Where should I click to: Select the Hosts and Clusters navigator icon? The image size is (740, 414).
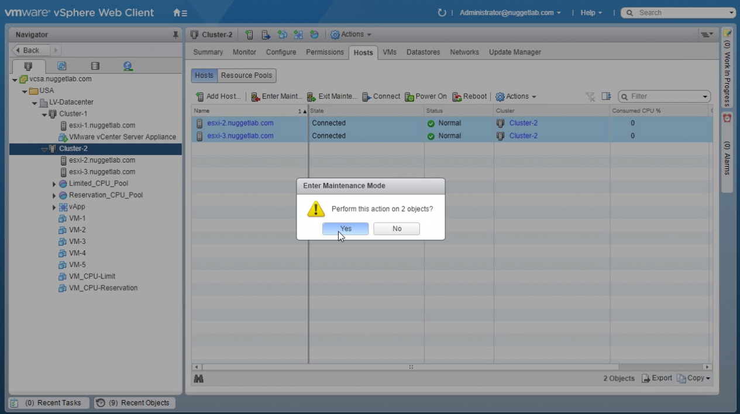pos(27,66)
